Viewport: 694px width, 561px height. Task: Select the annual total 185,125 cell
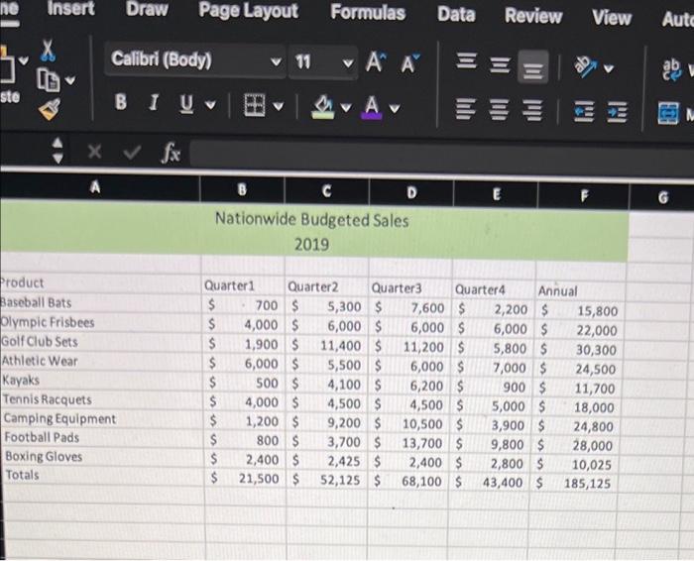coord(574,483)
